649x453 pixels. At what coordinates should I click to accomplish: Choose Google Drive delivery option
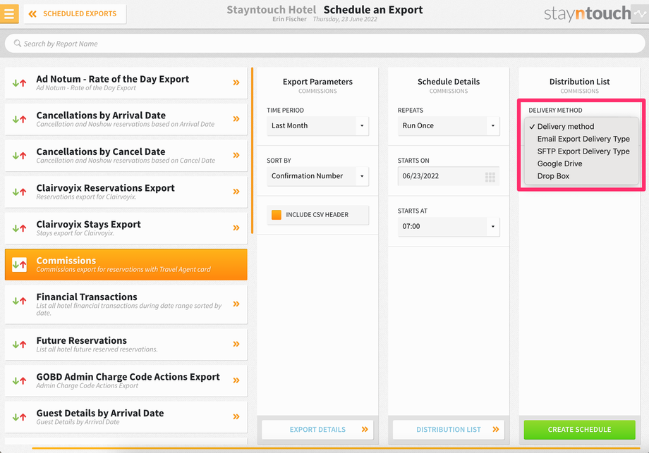point(581,163)
